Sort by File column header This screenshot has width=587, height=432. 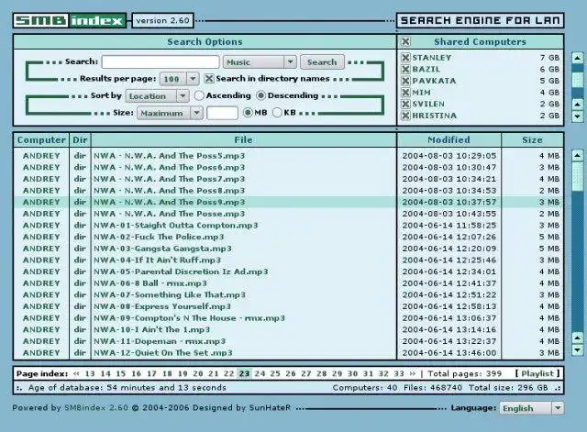(x=243, y=140)
